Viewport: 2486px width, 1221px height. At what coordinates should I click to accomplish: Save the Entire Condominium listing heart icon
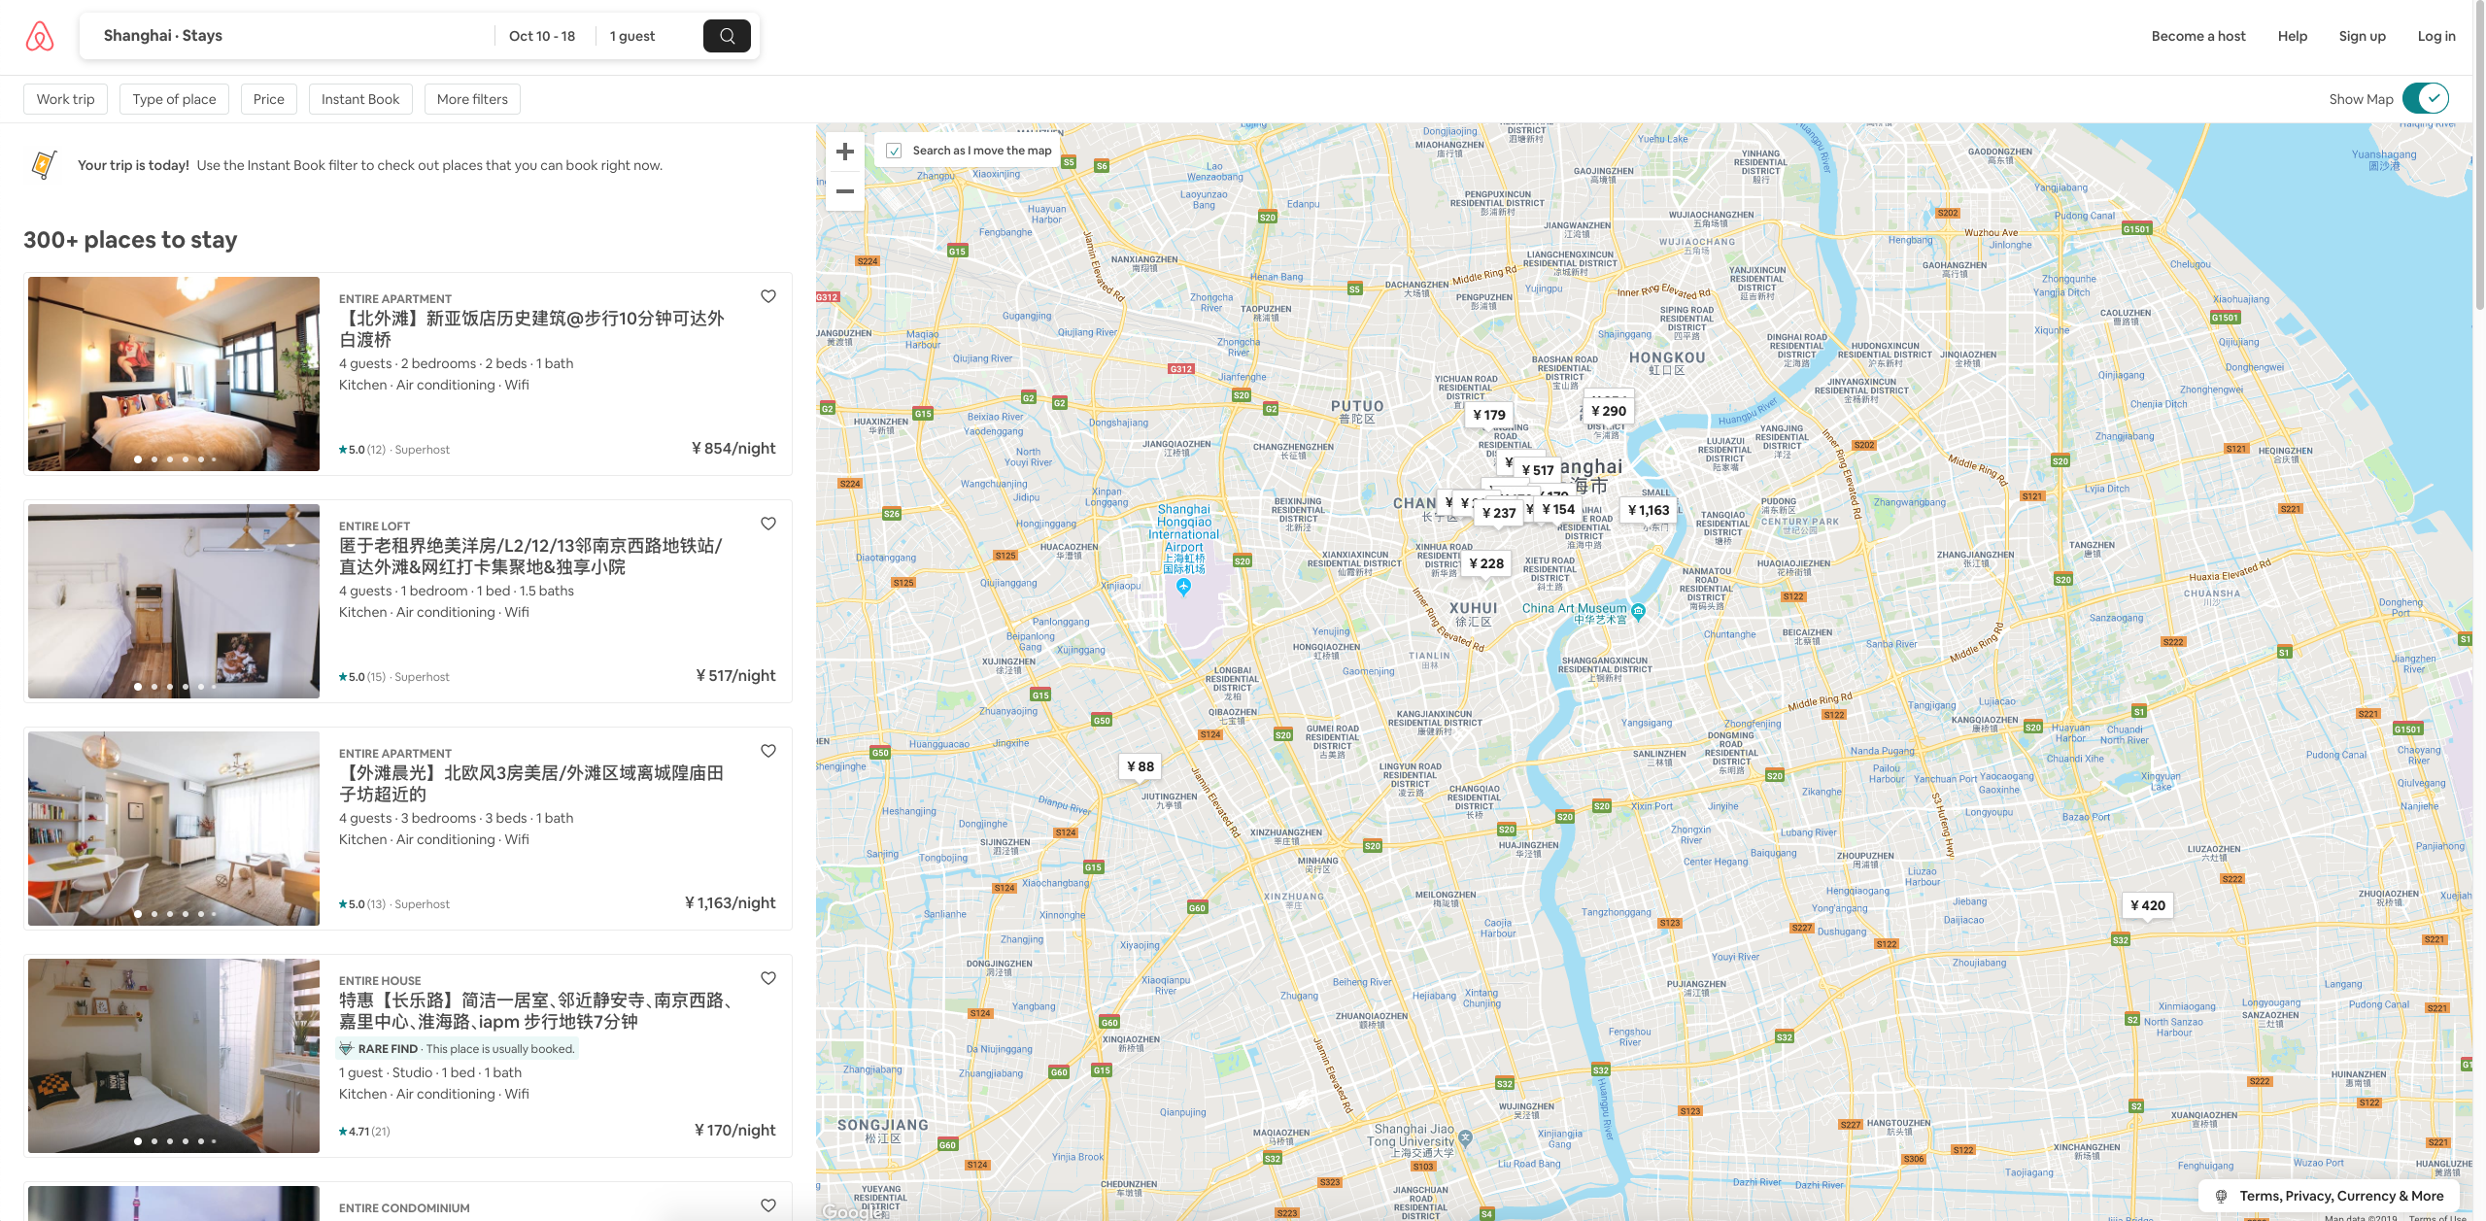pos(768,1205)
